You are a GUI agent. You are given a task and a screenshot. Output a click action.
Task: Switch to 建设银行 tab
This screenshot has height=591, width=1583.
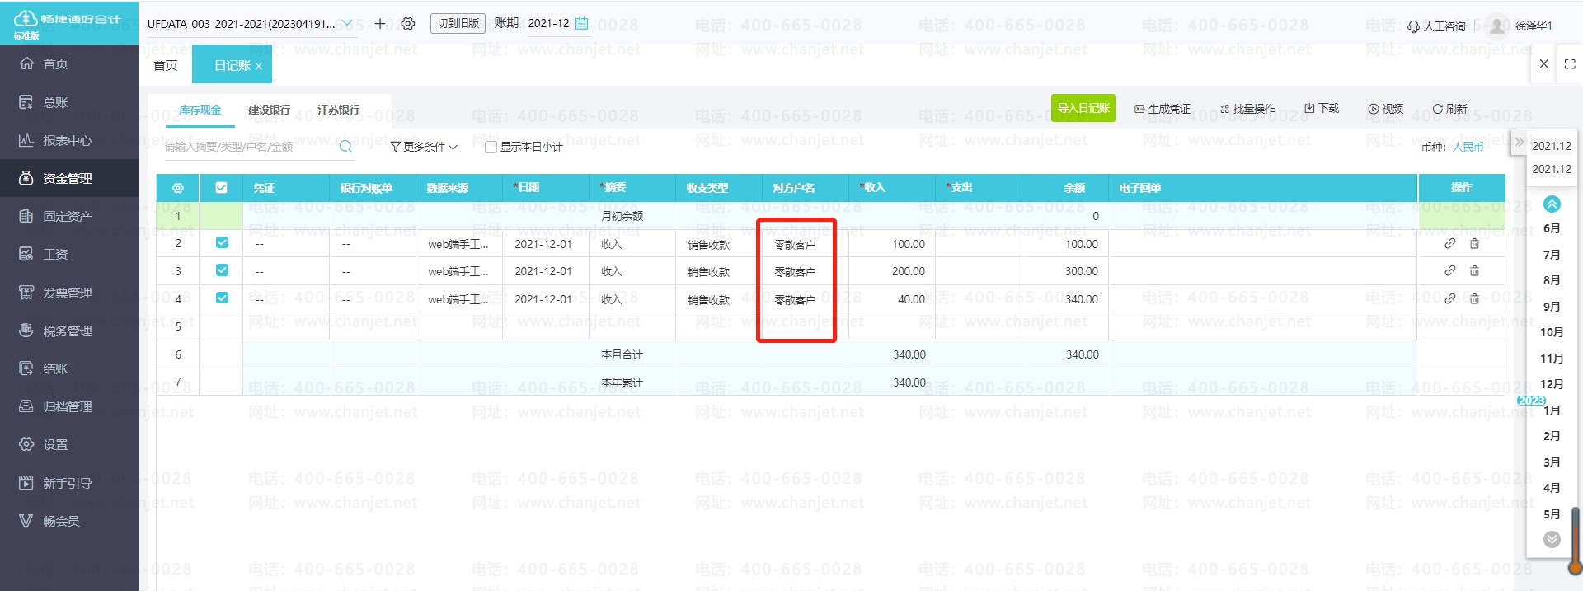270,110
